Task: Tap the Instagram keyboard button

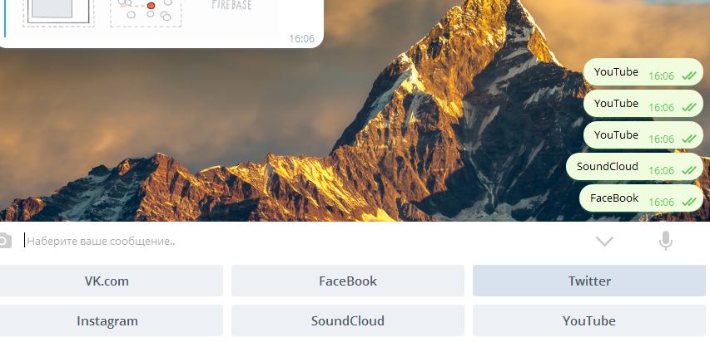Action: click(107, 320)
